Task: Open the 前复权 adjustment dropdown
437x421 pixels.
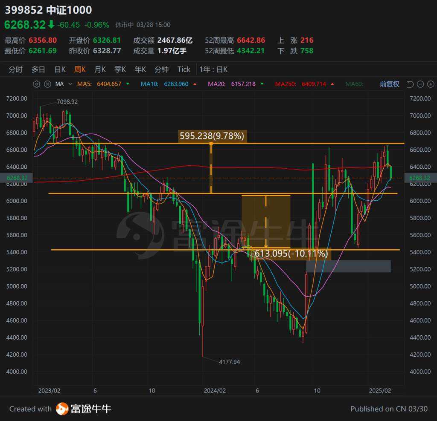Action: (389, 84)
